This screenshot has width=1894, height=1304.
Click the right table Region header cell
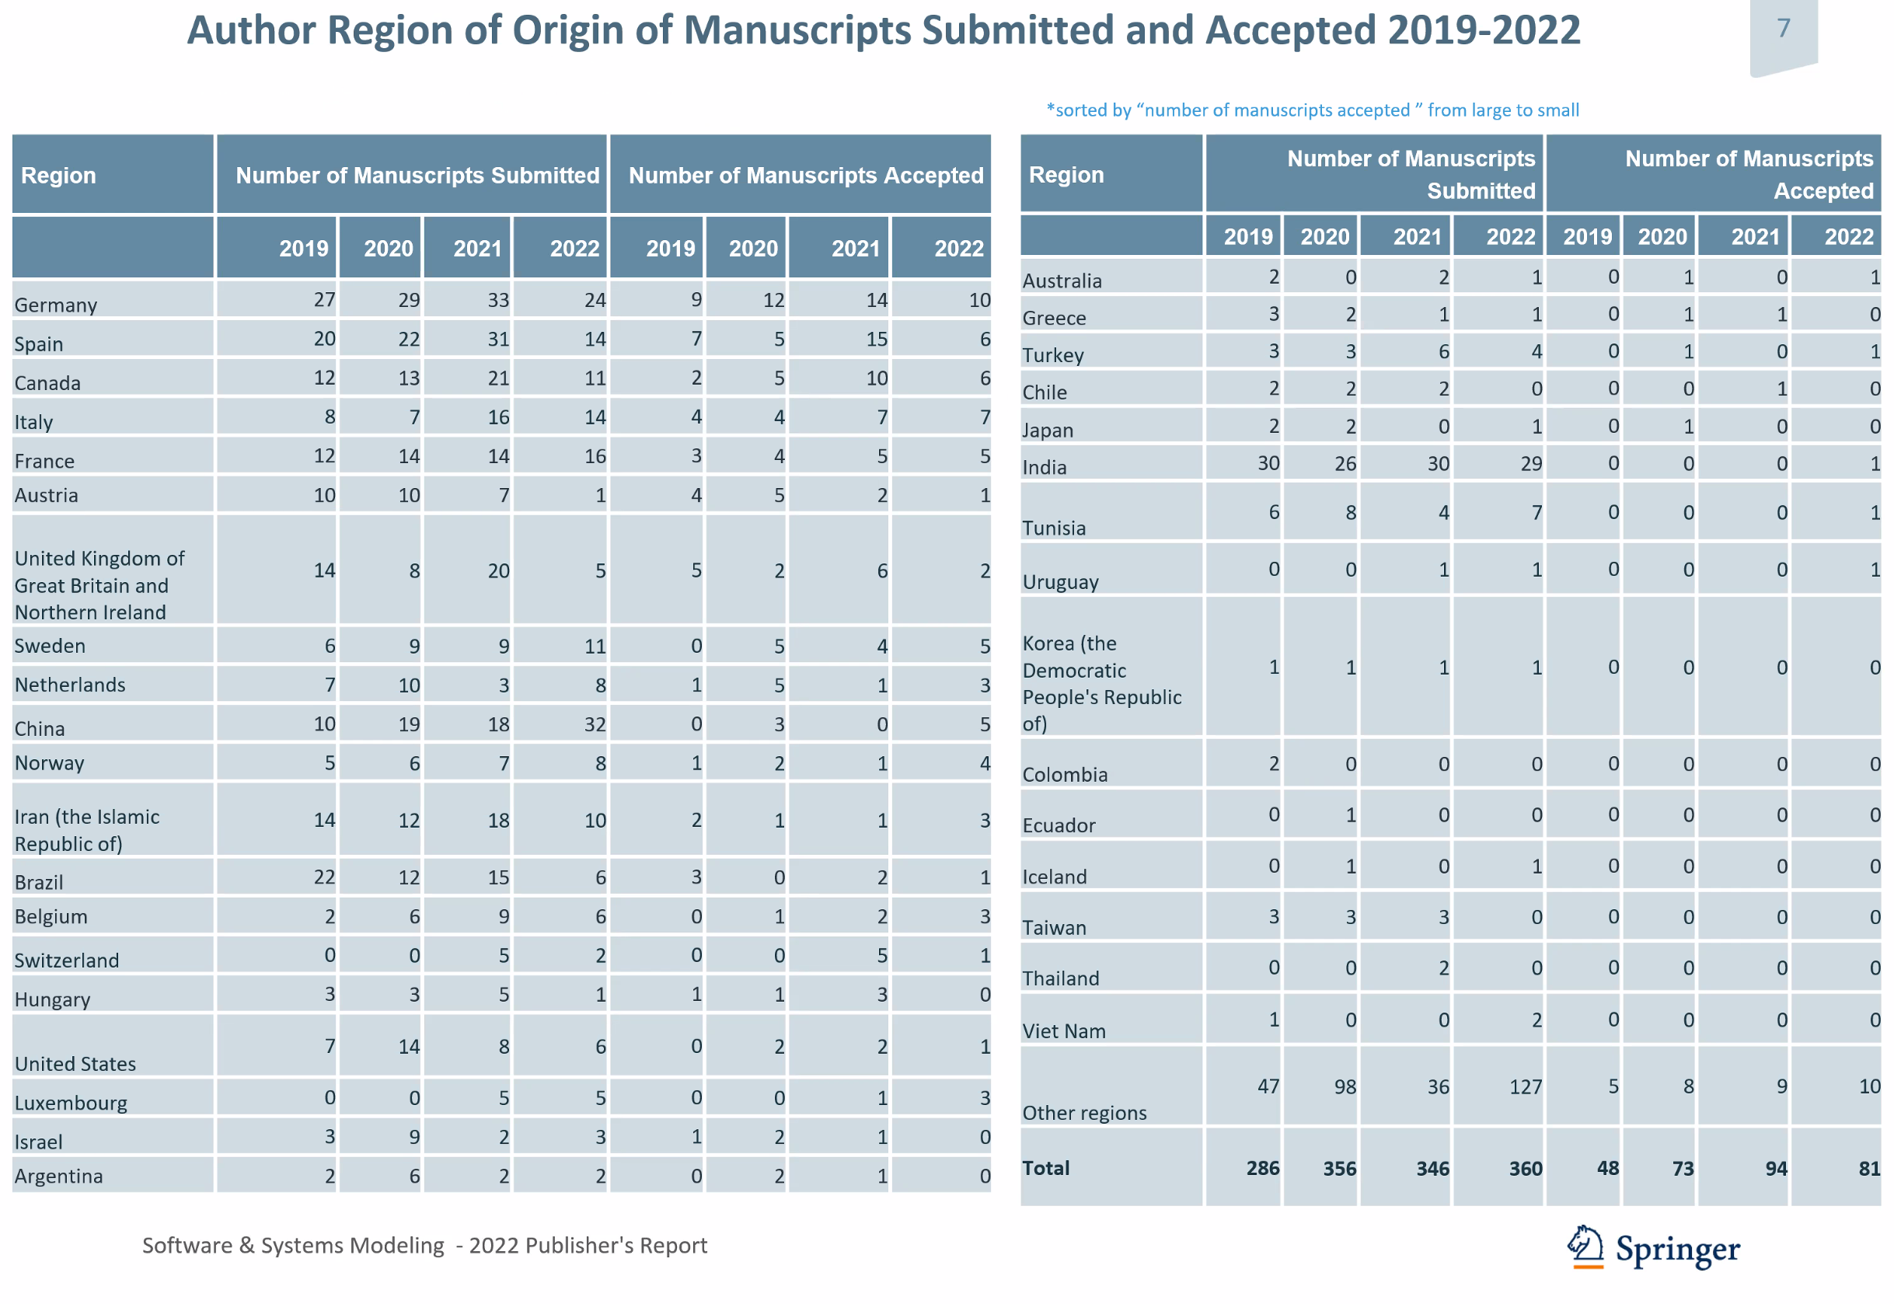[x=1111, y=174]
